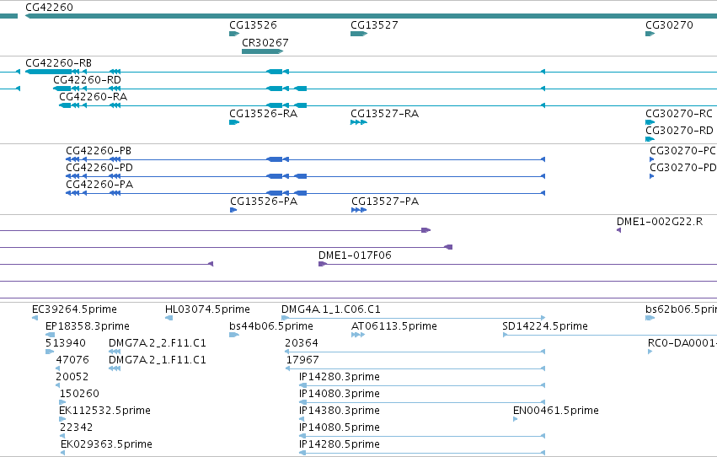
Task: Select EST IP14280.5prime
Action: pyautogui.click(x=422, y=453)
